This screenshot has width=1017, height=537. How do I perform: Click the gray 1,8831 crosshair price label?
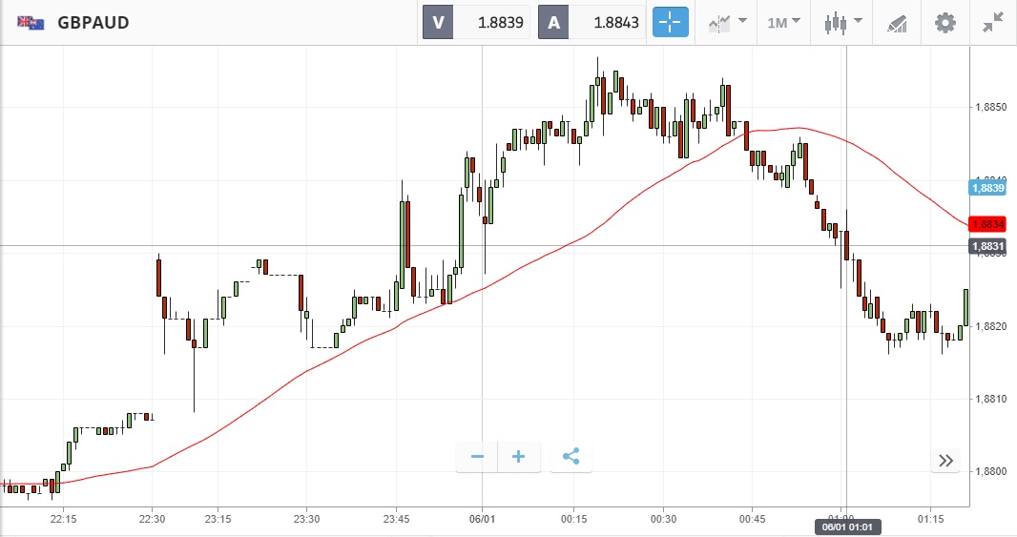click(987, 246)
